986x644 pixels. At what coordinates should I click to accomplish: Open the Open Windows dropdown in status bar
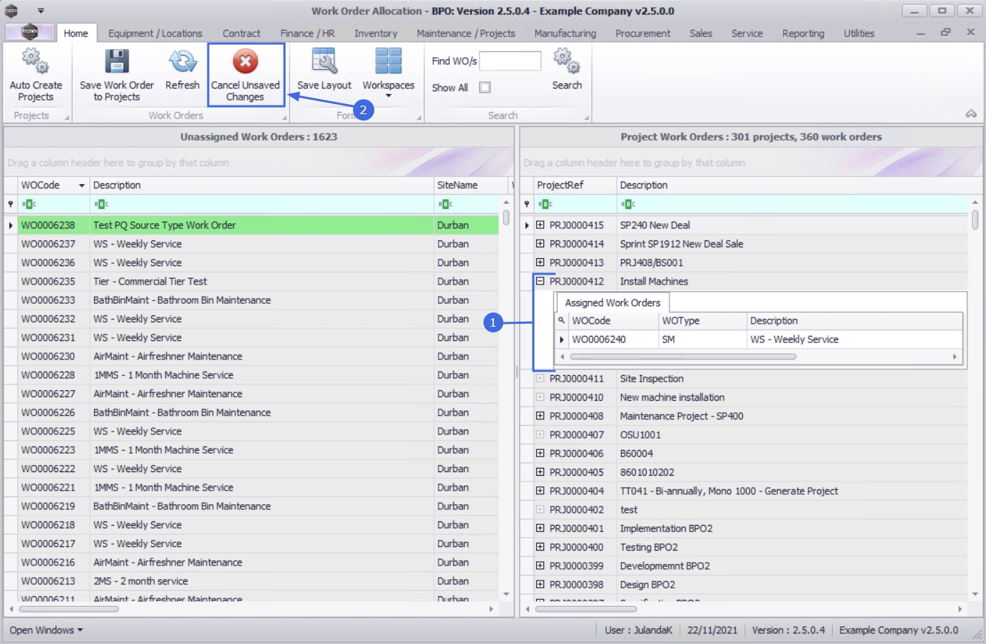(x=46, y=630)
